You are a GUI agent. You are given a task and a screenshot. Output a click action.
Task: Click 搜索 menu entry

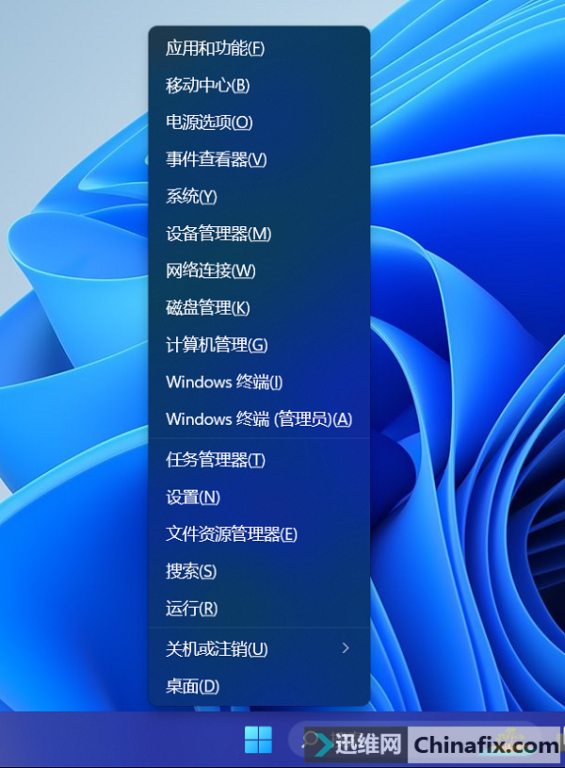click(x=191, y=571)
